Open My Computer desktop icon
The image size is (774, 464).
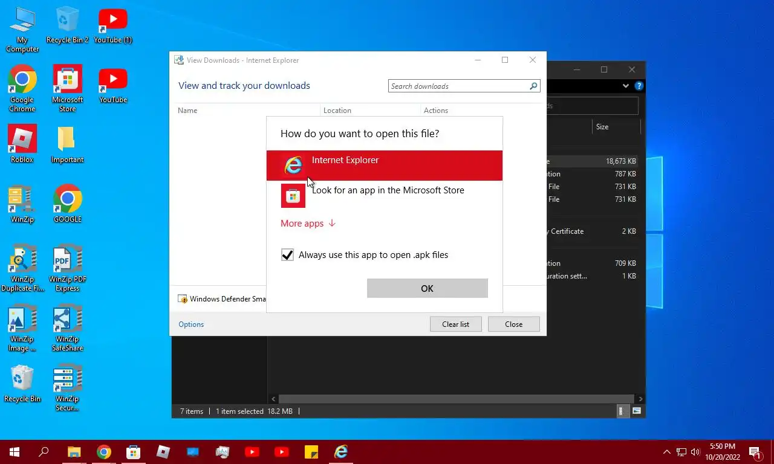pyautogui.click(x=22, y=30)
